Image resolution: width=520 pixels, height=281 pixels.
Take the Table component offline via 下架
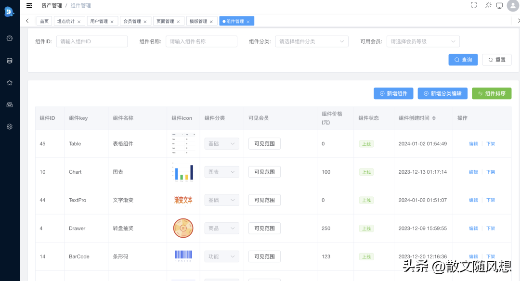491,143
